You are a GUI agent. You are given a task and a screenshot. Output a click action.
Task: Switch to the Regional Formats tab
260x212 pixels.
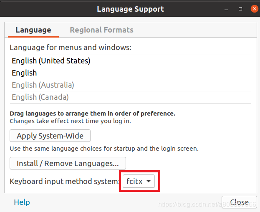[101, 30]
